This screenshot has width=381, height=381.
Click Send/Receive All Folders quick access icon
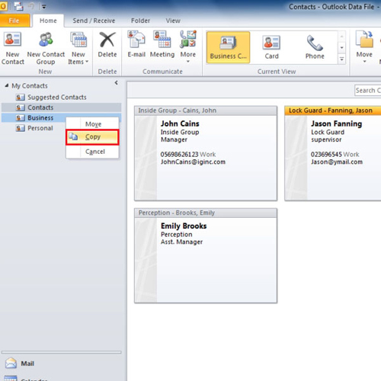[x=19, y=6]
